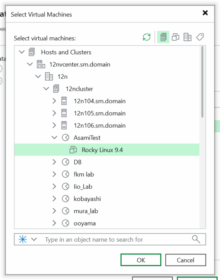This screenshot has height=280, width=220.
Task: Click the green refresh icon
Action: 147,37
